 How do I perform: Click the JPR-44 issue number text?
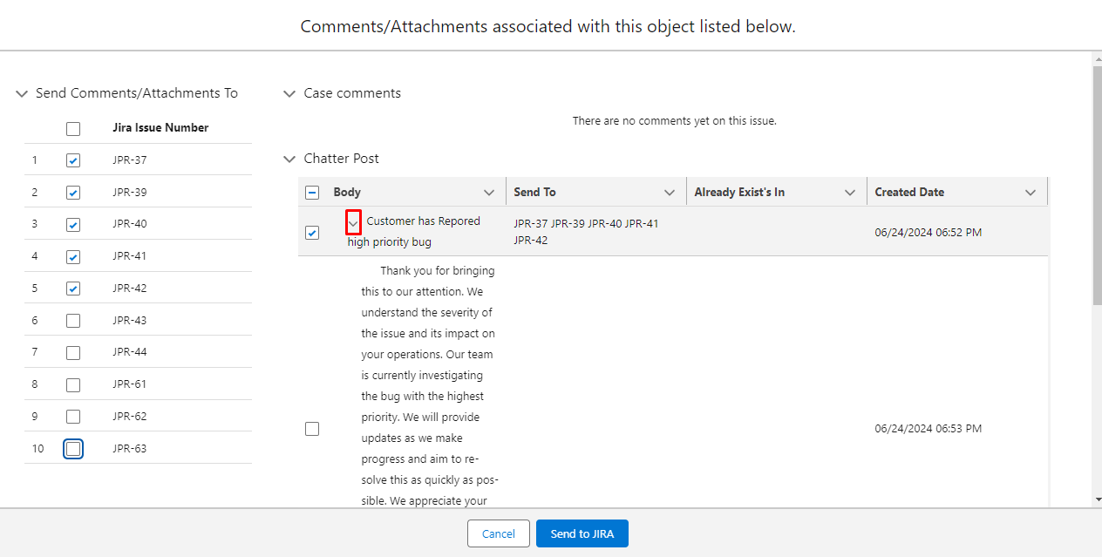[x=130, y=352]
